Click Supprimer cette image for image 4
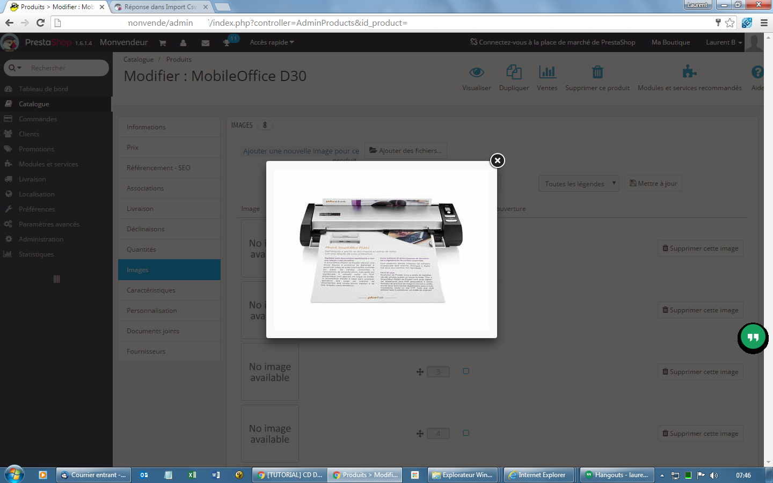 tap(700, 434)
